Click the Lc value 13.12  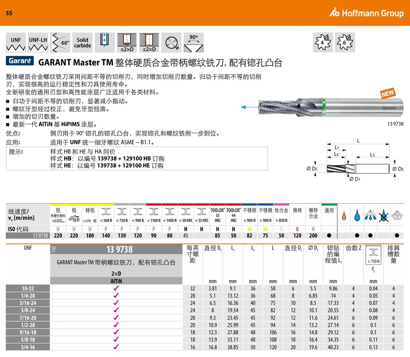(233, 296)
